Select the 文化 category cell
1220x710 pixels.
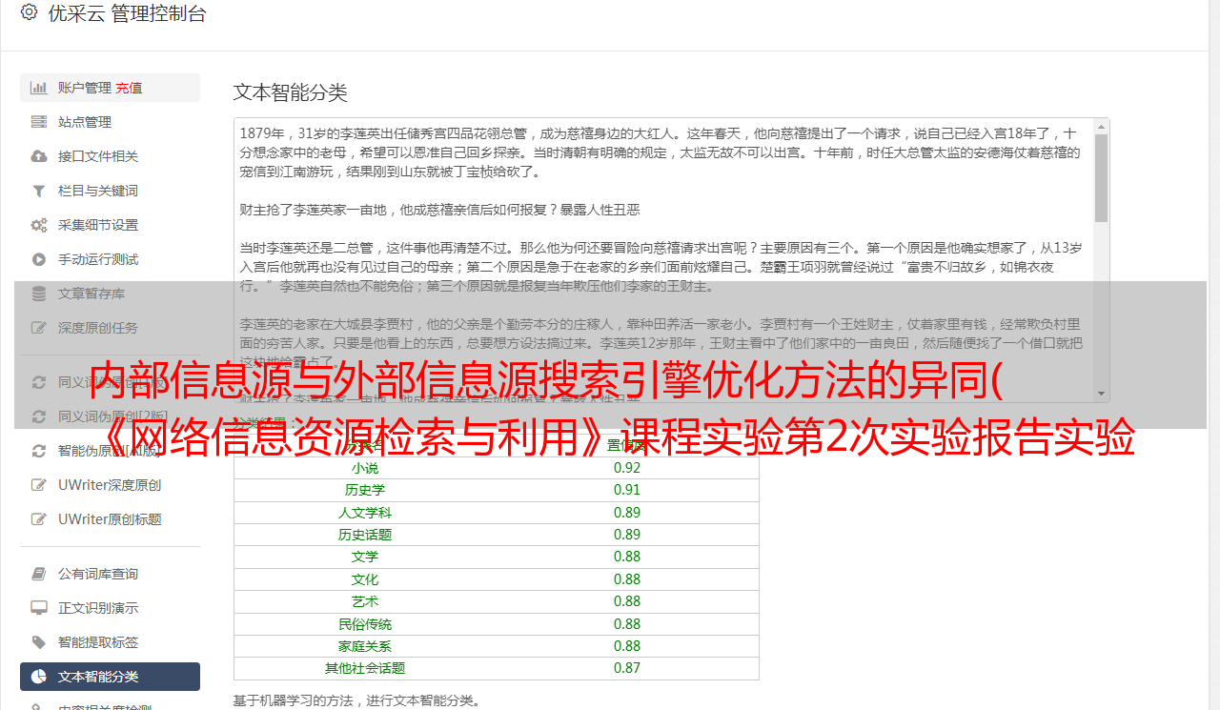click(x=365, y=579)
